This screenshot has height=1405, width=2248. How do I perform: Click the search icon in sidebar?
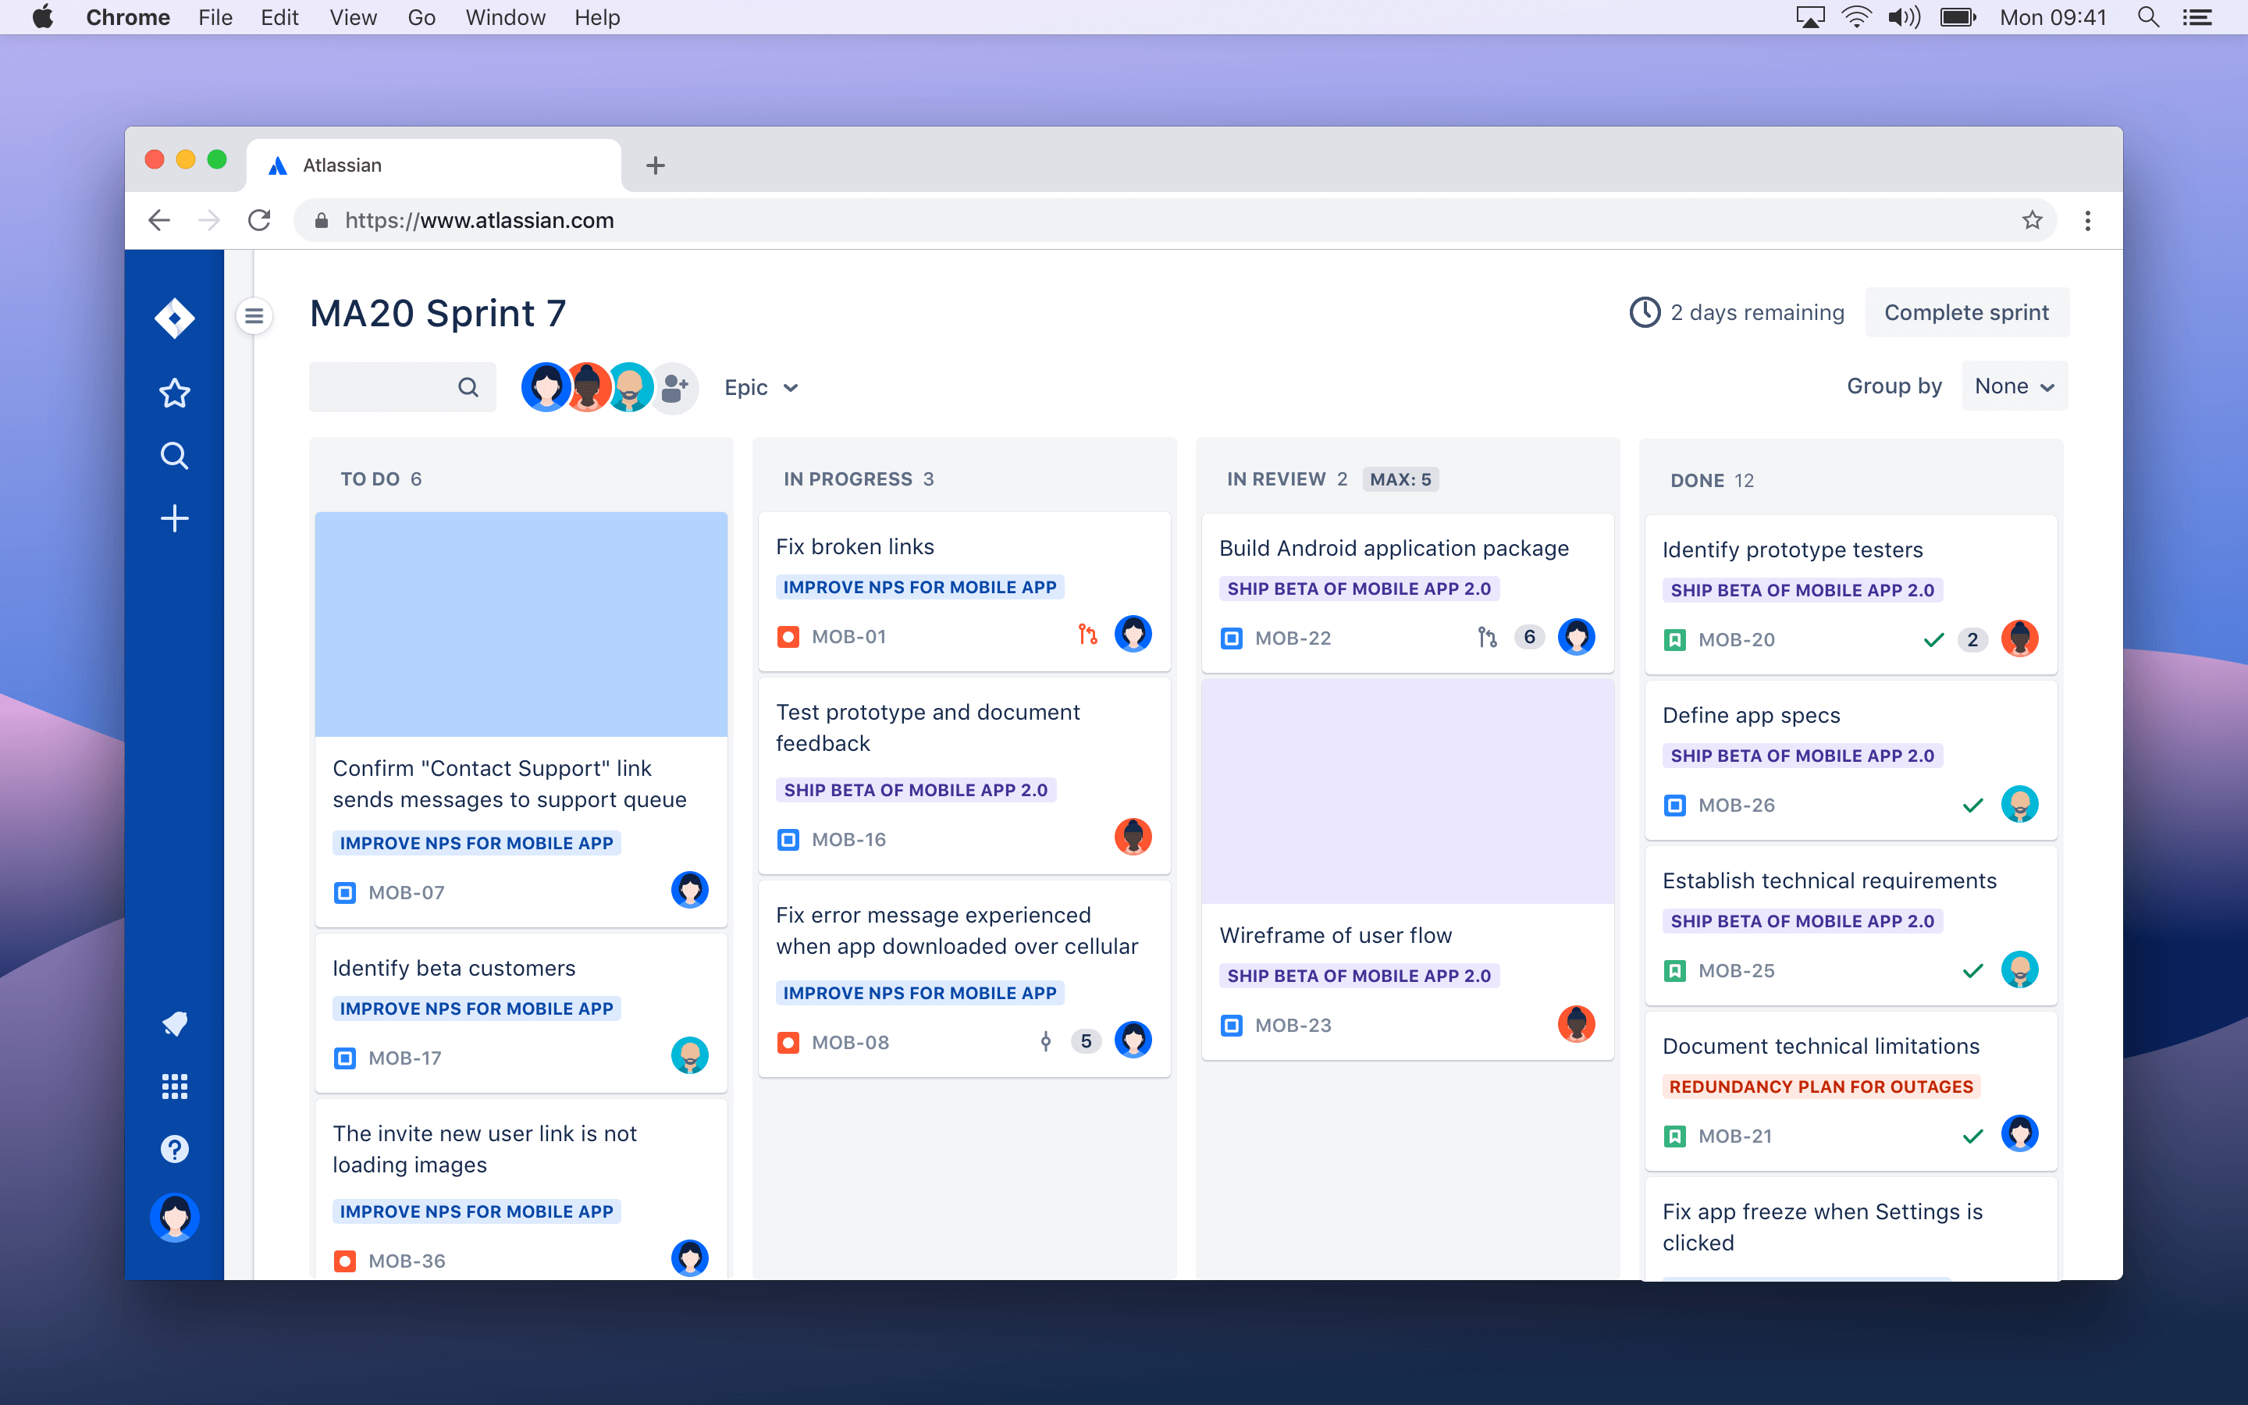pyautogui.click(x=173, y=455)
